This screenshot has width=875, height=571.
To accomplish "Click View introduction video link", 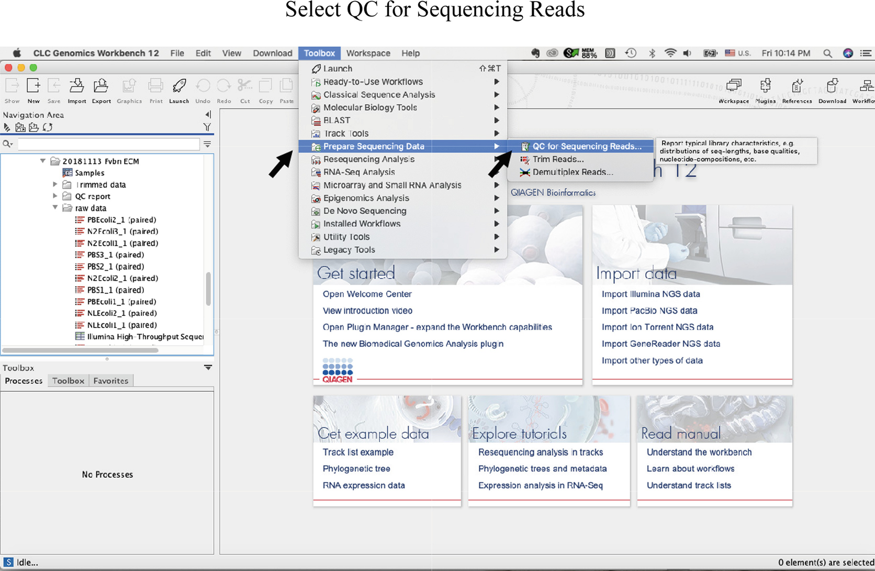I will (367, 311).
